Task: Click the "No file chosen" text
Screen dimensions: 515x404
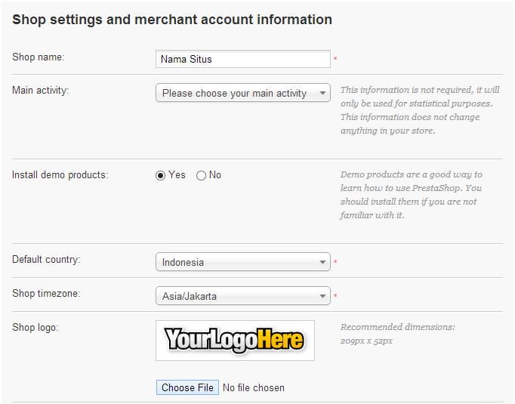Action: coord(254,387)
